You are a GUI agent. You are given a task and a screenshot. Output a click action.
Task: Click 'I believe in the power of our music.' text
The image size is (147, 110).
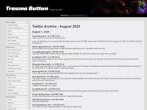45,86
